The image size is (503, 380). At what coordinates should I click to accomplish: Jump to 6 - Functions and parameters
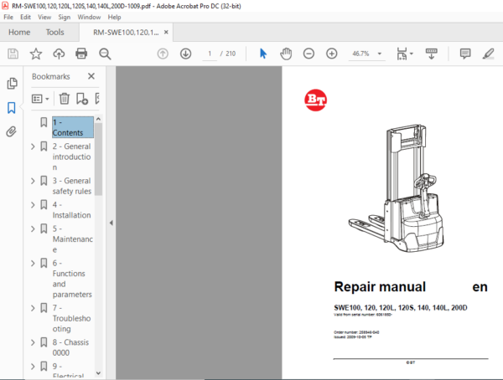pos(72,279)
